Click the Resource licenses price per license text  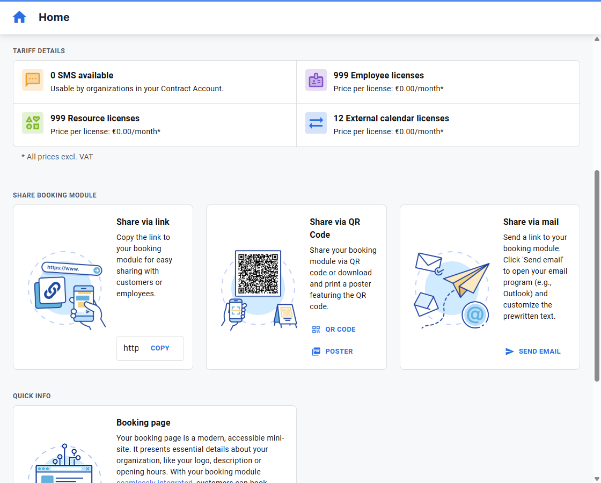[105, 131]
